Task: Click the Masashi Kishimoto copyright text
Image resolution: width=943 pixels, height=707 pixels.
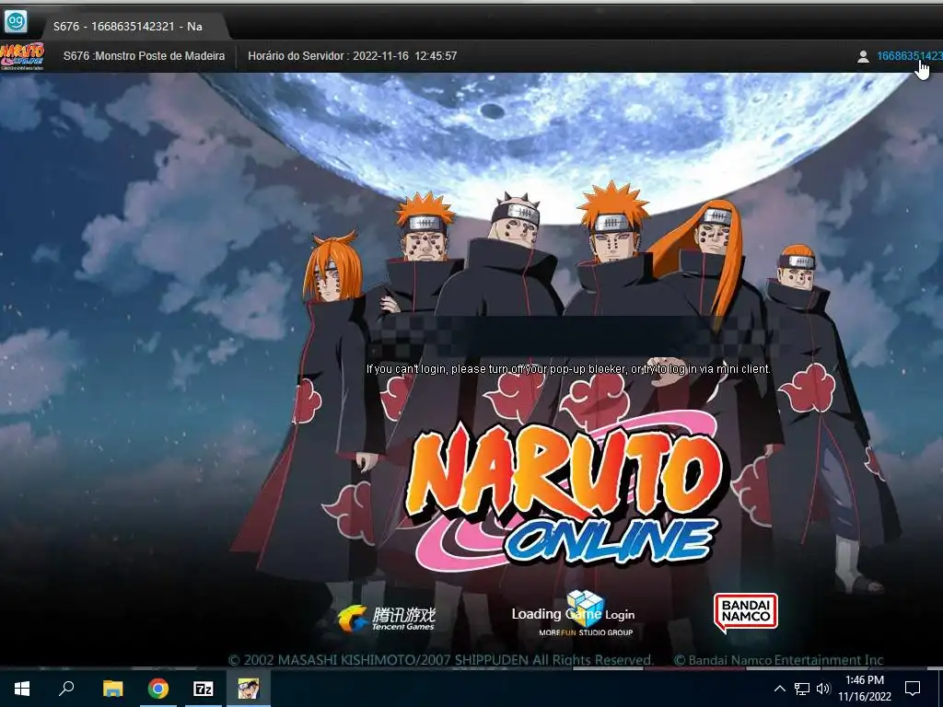Action: coord(441,659)
